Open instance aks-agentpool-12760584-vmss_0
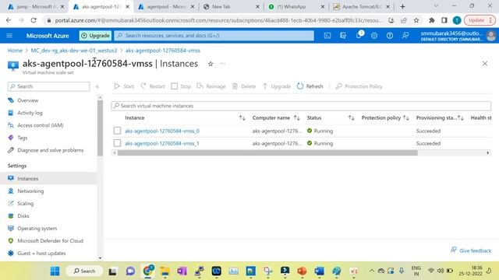This screenshot has width=499, height=280. pyautogui.click(x=162, y=131)
